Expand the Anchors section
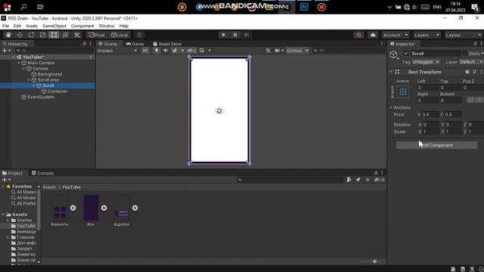This screenshot has height=272, width=484. [x=391, y=107]
